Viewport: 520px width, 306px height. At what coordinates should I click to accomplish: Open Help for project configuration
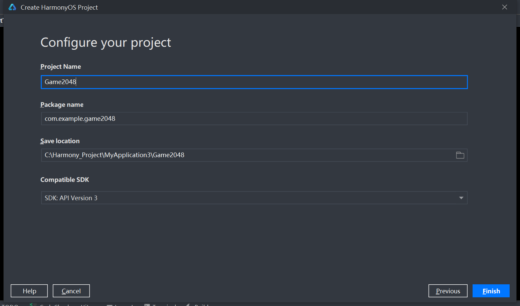29,291
